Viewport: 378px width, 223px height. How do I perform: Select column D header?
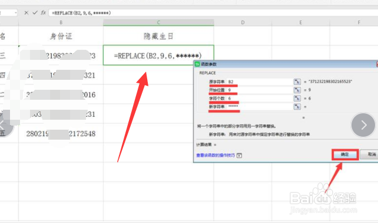pyautogui.click(x=243, y=22)
